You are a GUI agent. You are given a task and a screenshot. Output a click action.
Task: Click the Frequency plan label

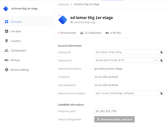[67, 111]
